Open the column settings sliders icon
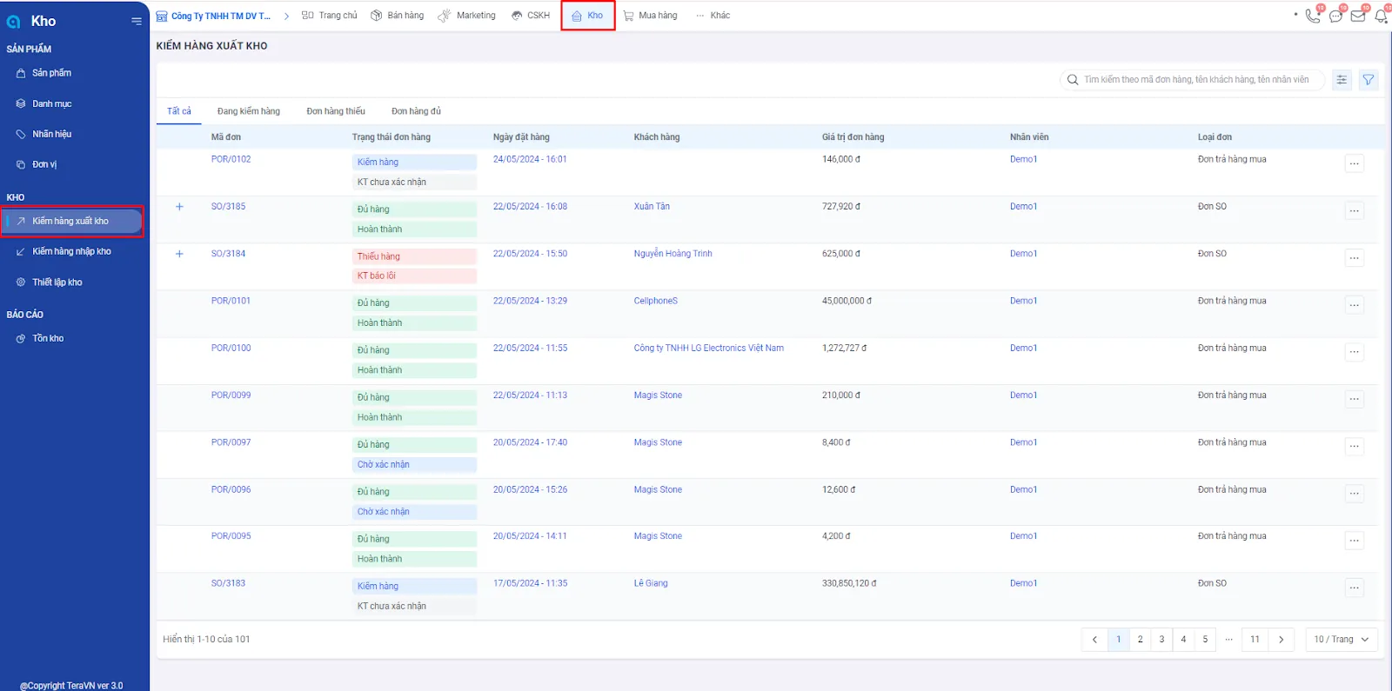Screen dimensions: 1392x691 pyautogui.click(x=1342, y=80)
